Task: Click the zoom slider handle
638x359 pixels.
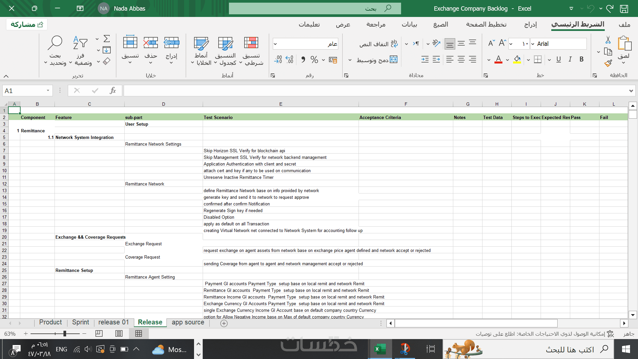Action: pos(65,333)
